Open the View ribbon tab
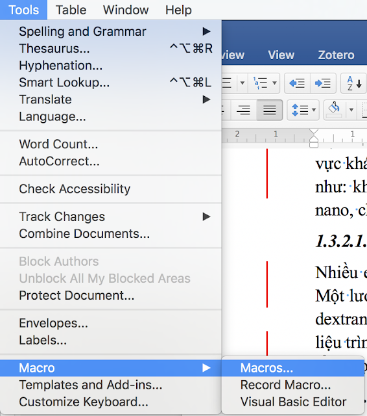Image resolution: width=367 pixels, height=416 pixels. (x=281, y=55)
